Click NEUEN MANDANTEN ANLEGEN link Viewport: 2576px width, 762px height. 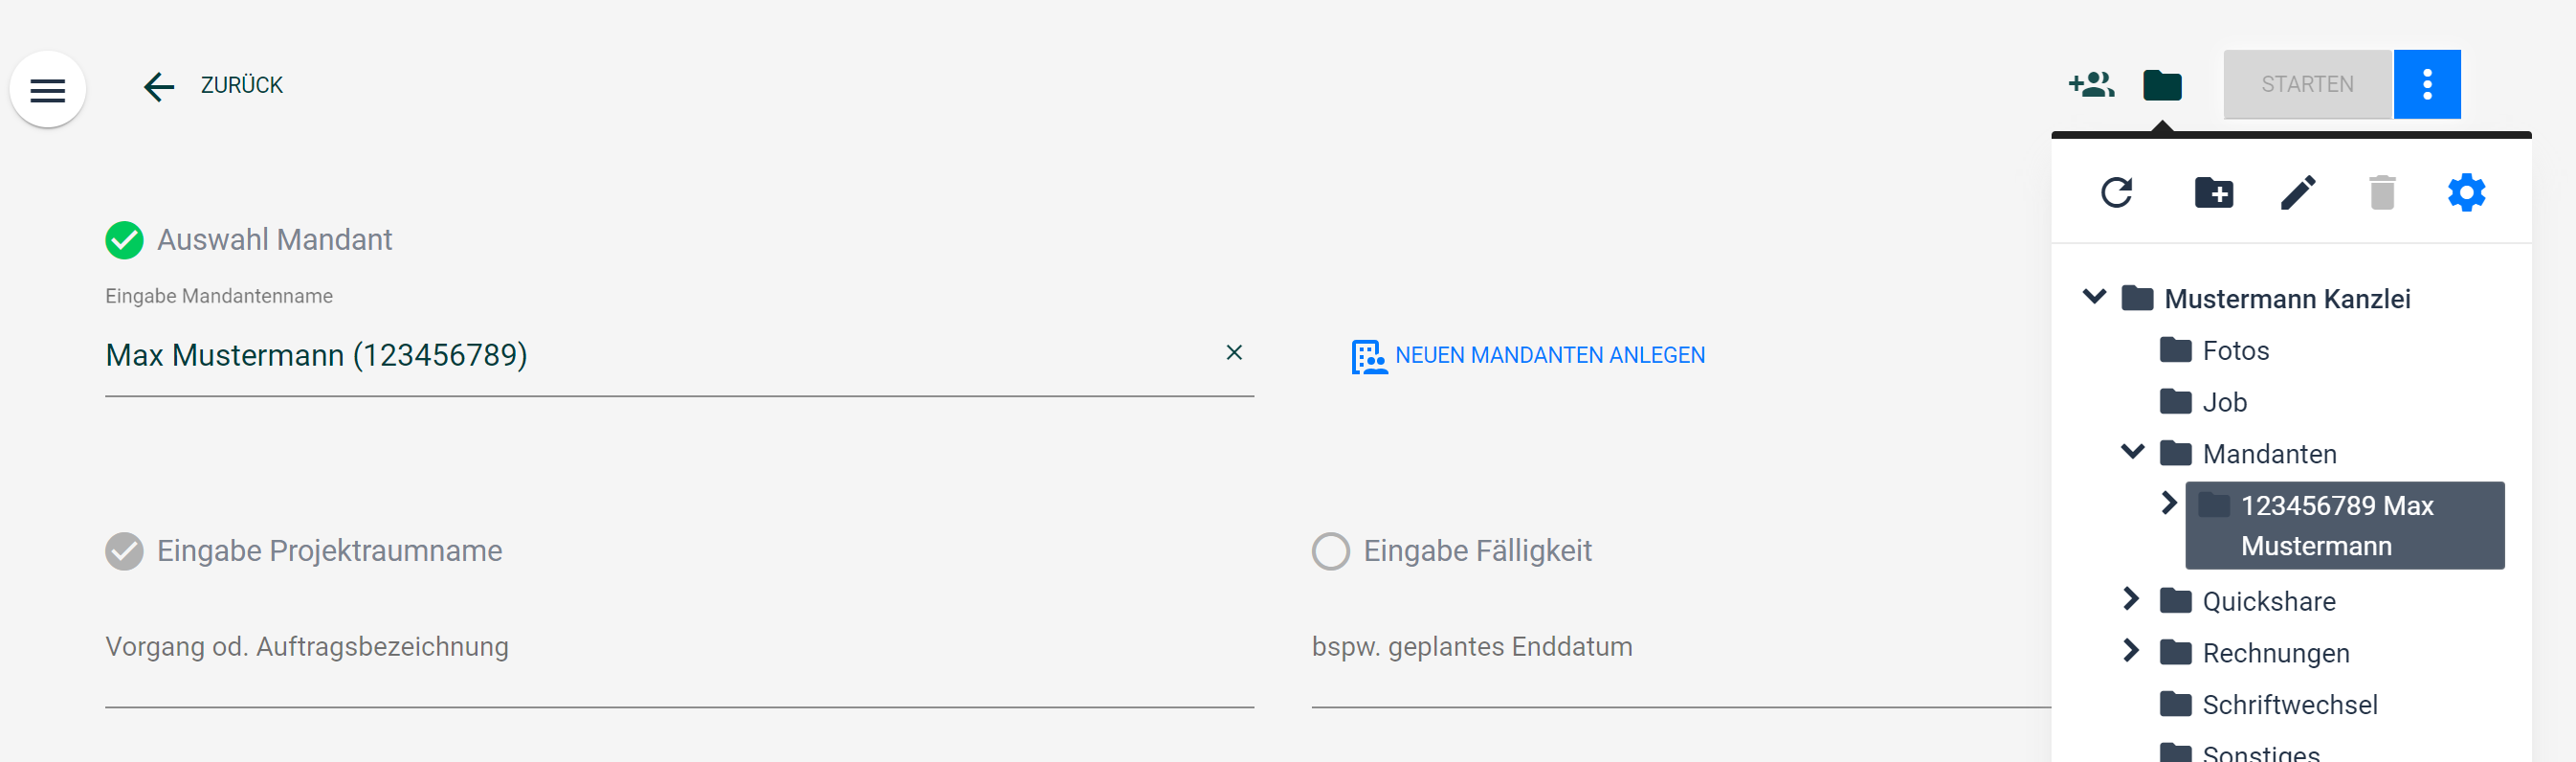click(1528, 356)
